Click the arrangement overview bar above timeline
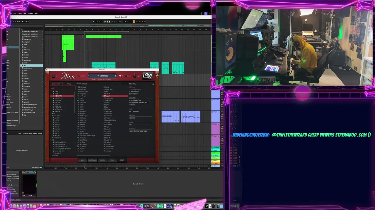 pyautogui.click(x=128, y=26)
